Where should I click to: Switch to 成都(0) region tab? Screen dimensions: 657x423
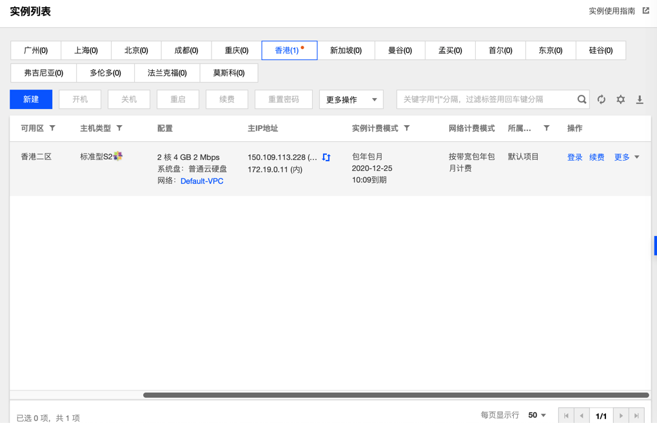click(x=186, y=50)
